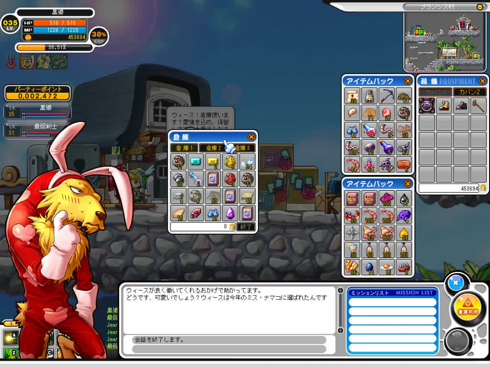The height and width of the screenshot is (367, 490).
Task: Click the skill slot labeled A
Action: (11, 338)
